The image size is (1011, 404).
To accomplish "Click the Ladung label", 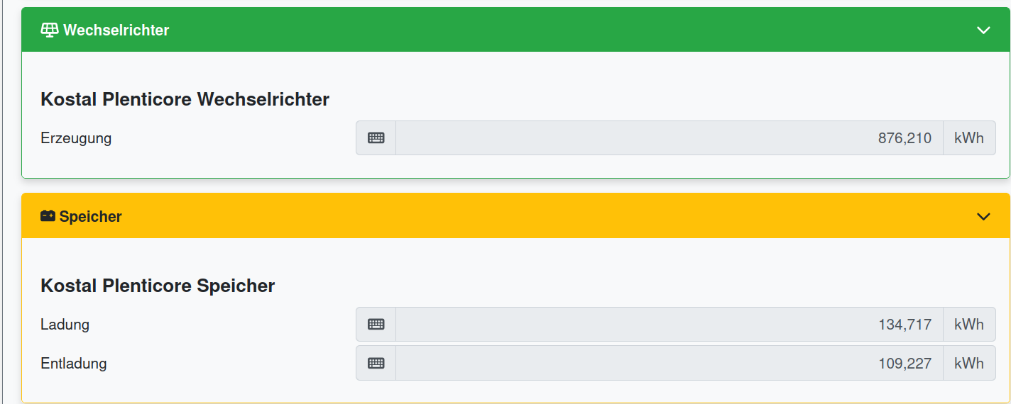I will pyautogui.click(x=65, y=325).
